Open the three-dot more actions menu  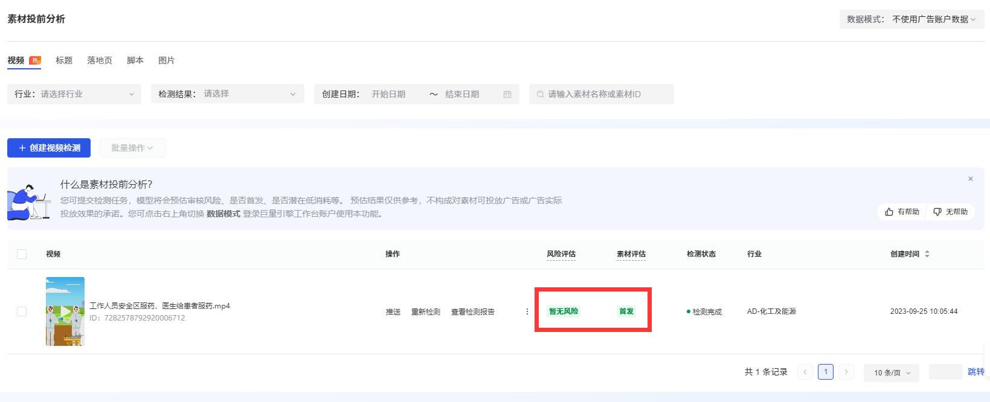(x=527, y=312)
